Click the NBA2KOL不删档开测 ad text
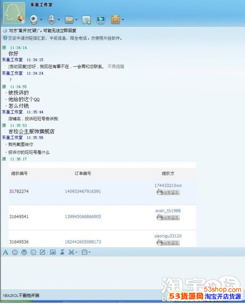245x304 pixels. pos(21,296)
